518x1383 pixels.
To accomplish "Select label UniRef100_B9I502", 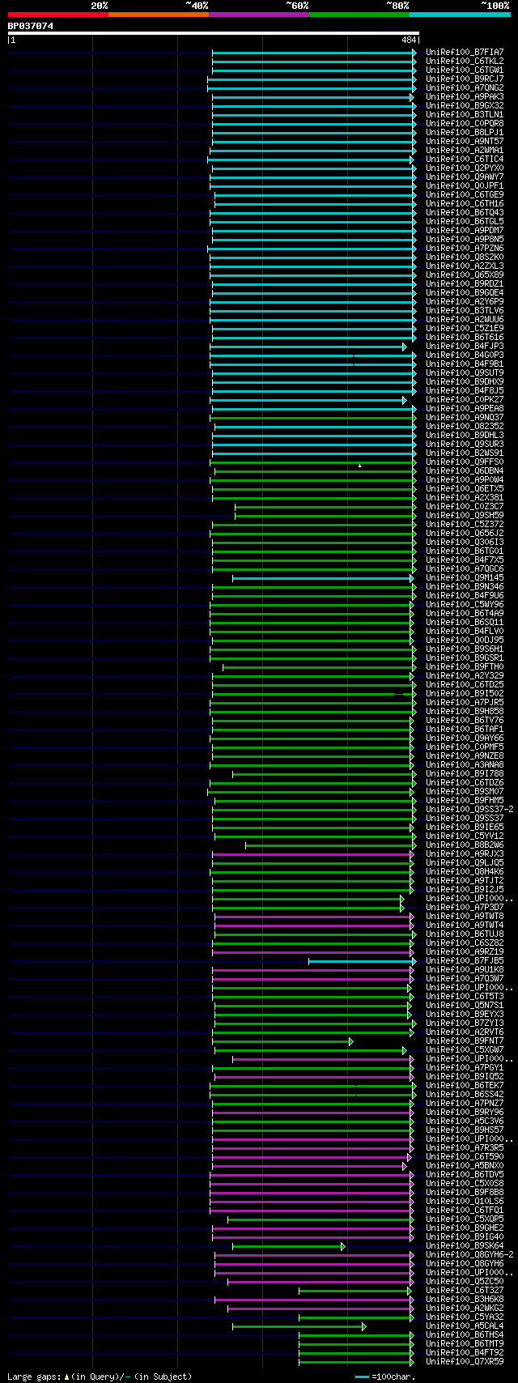I will (x=465, y=694).
